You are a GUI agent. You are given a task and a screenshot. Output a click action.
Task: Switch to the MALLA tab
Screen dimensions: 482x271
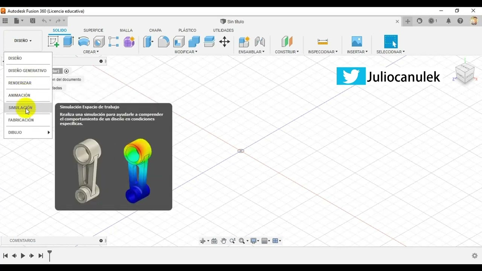(x=126, y=30)
